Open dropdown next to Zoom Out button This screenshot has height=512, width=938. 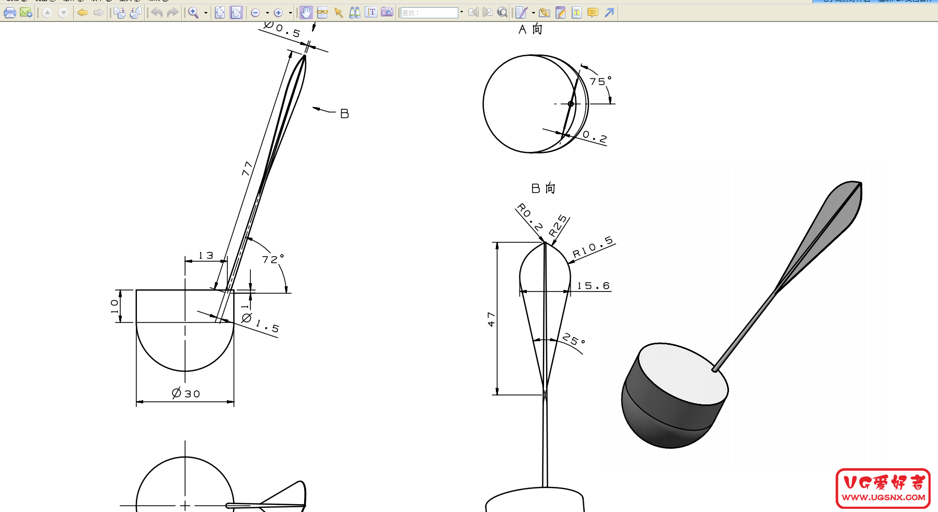267,13
